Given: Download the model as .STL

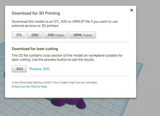Looking at the screenshot, I should click(19, 35).
